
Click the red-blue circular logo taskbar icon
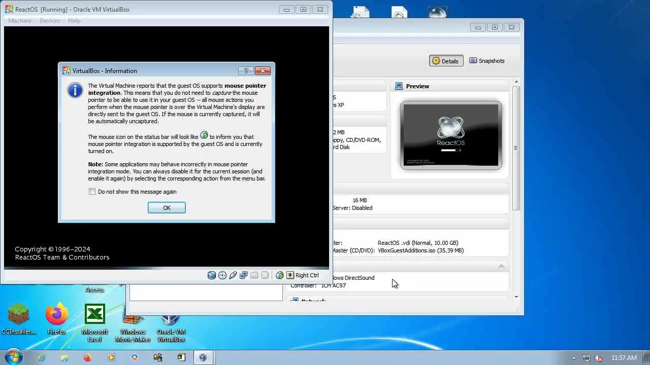coord(135,357)
